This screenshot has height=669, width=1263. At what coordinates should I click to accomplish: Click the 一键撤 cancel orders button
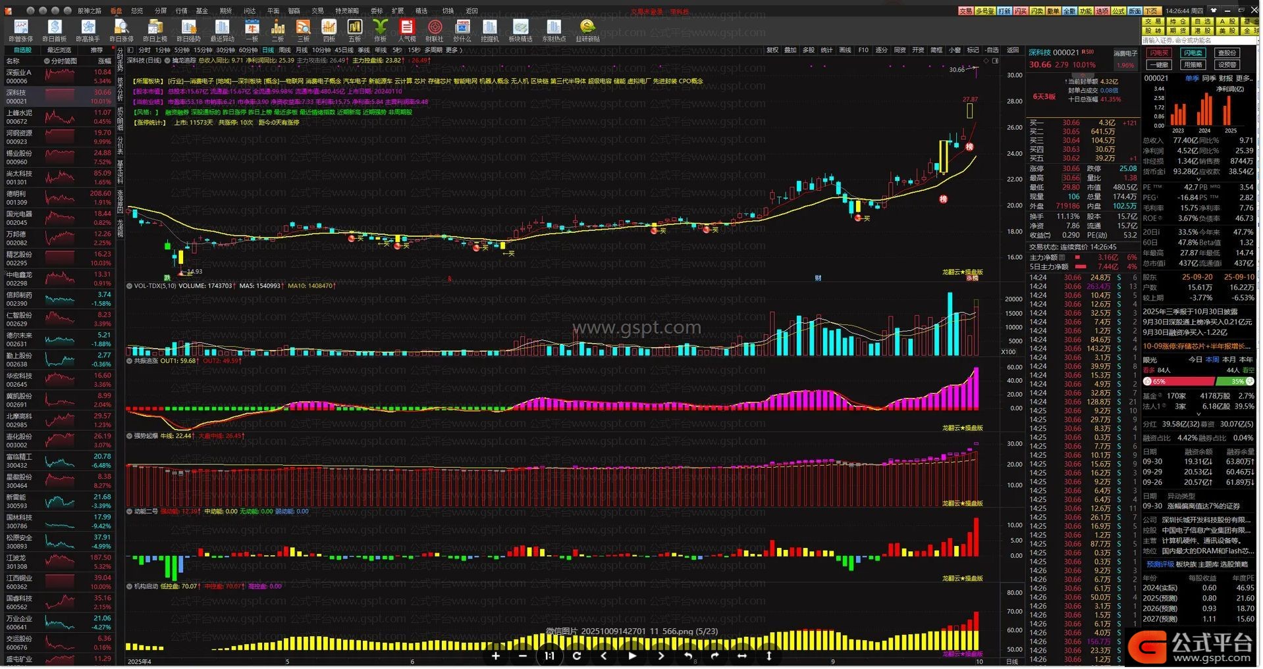[x=1158, y=65]
